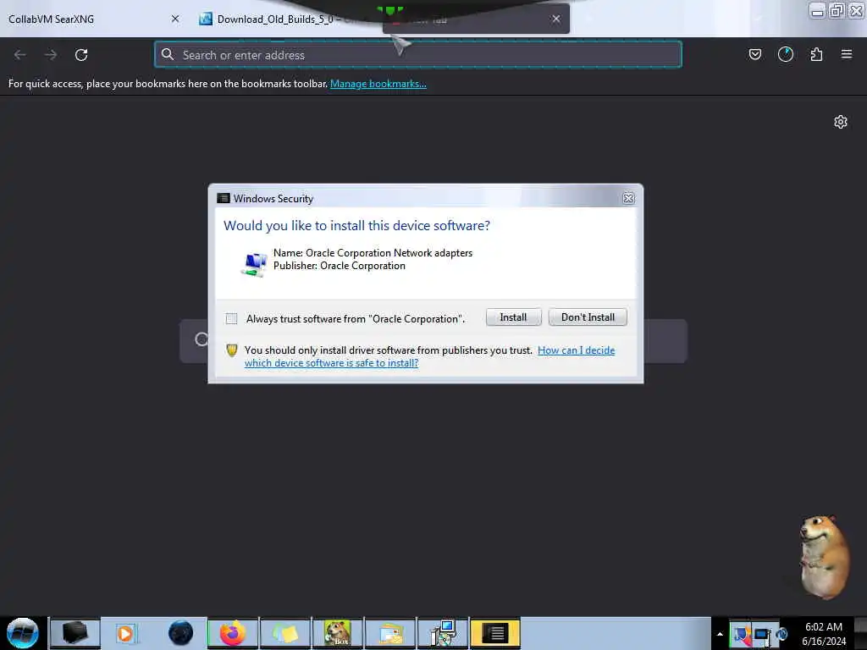867x650 pixels.
Task: Open the installer setup taskbar icon
Action: click(x=443, y=633)
